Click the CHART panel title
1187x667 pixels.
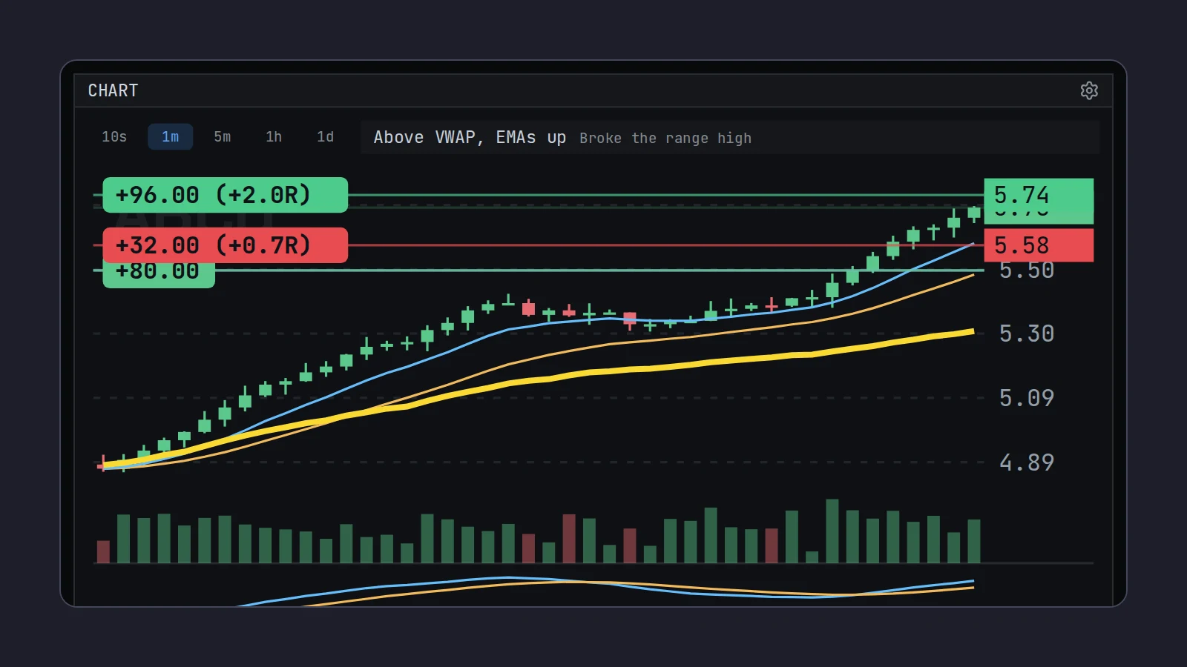[x=113, y=90]
